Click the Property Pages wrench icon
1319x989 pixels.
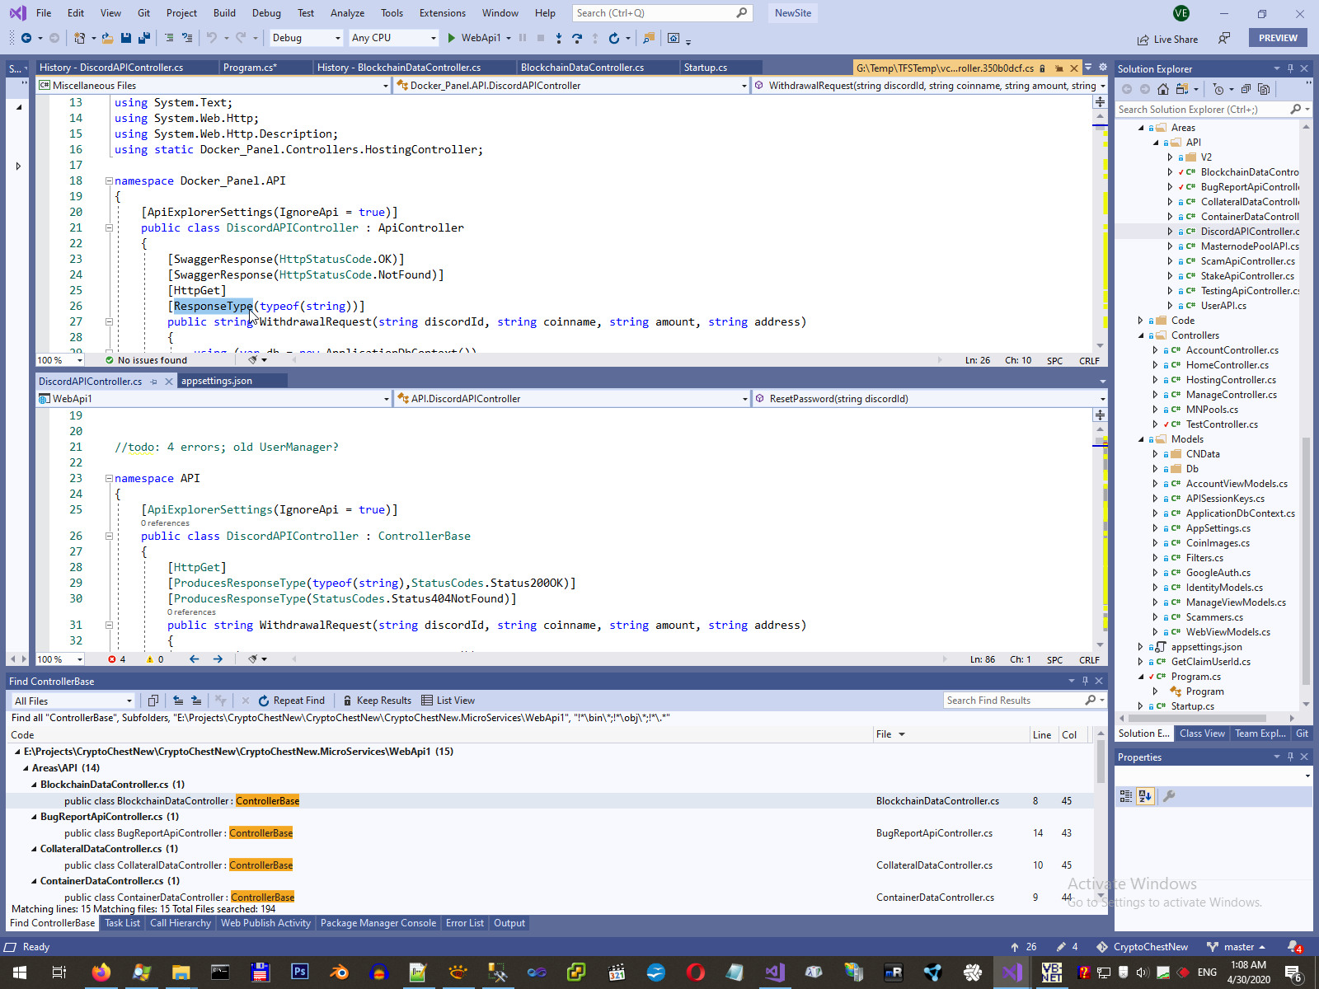point(1168,796)
